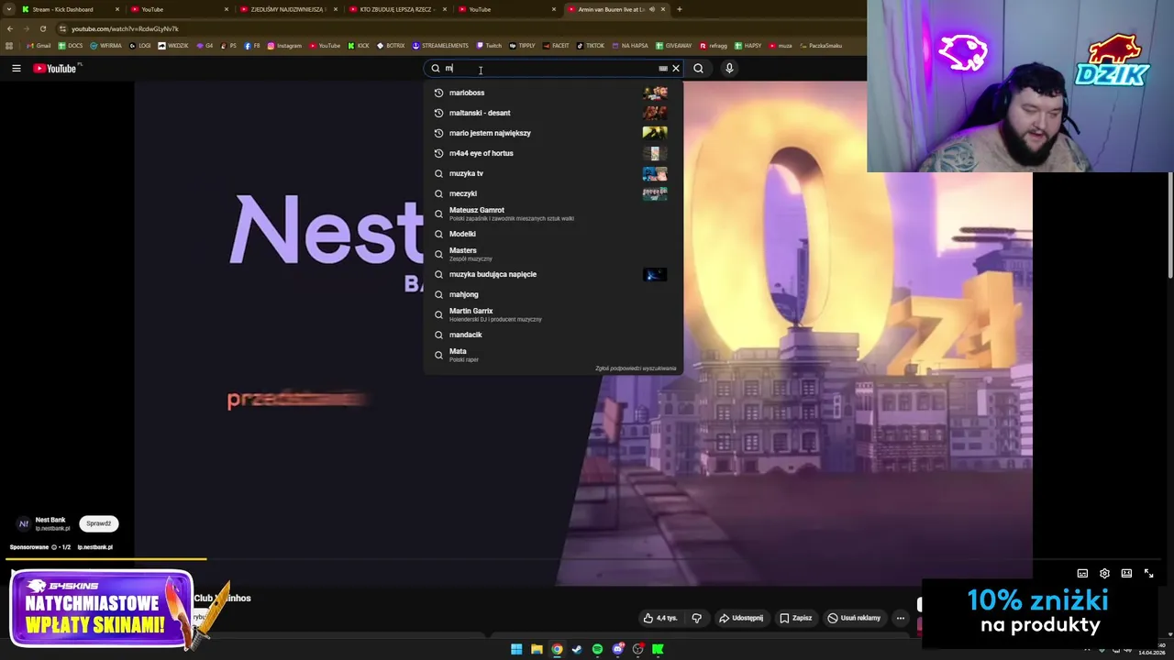Screen dimensions: 1174x660
Task: Open the on-screen keyboard in search box
Action: coord(663,68)
